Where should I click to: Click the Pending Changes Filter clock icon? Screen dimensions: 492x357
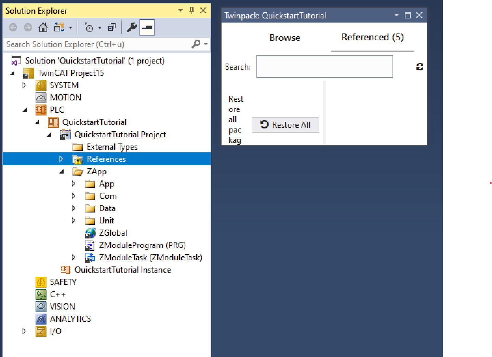pyautogui.click(x=89, y=28)
